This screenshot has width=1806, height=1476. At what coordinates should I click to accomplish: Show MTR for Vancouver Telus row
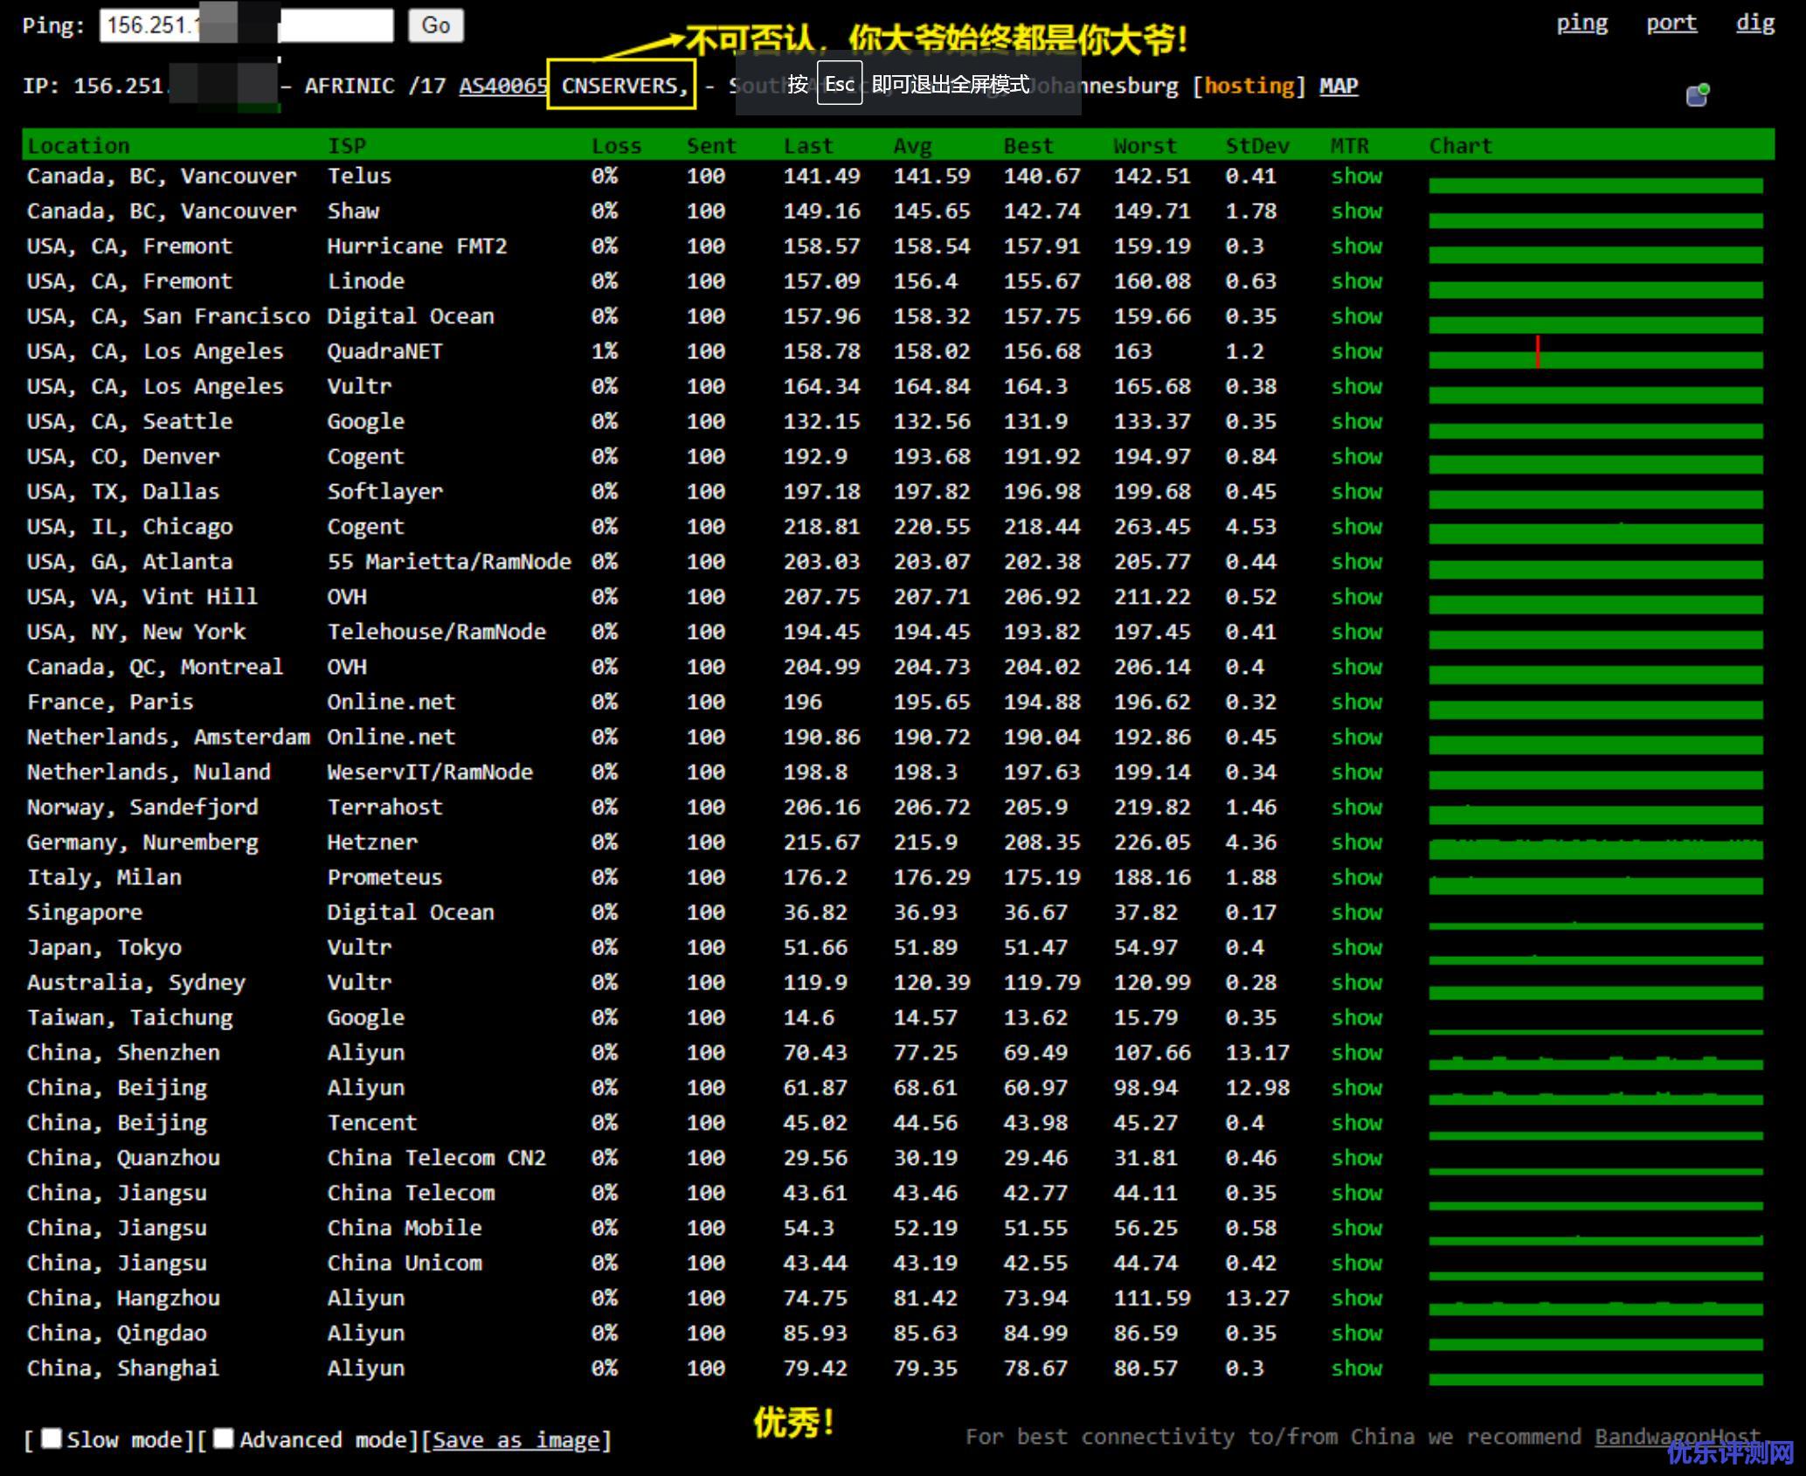(1356, 177)
